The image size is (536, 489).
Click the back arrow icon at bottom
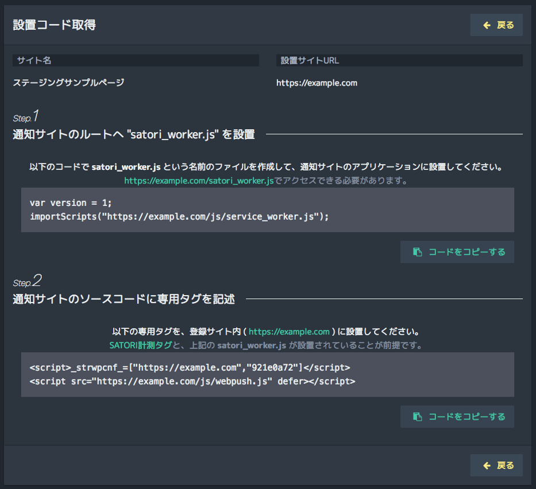point(487,465)
